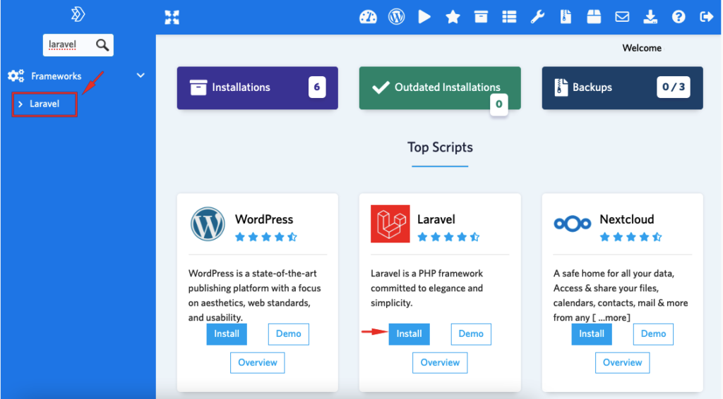Open the star ratings icon in the top bar
The image size is (723, 399).
tap(453, 17)
